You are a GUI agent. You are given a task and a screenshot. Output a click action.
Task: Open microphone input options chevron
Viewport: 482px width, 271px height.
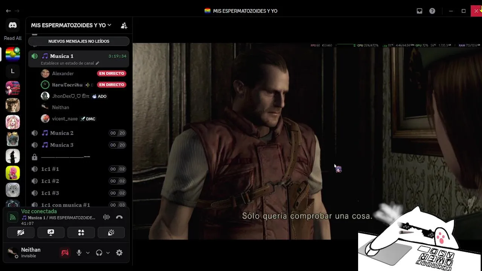[x=88, y=253]
